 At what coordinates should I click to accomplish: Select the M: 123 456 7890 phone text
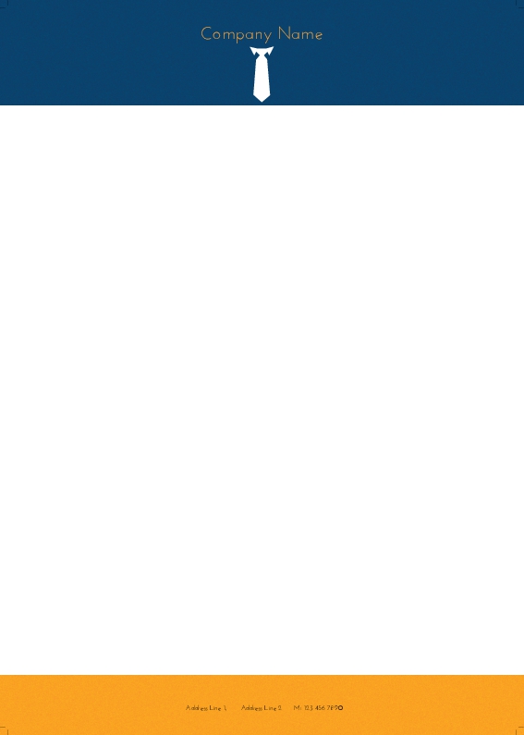pyautogui.click(x=318, y=708)
